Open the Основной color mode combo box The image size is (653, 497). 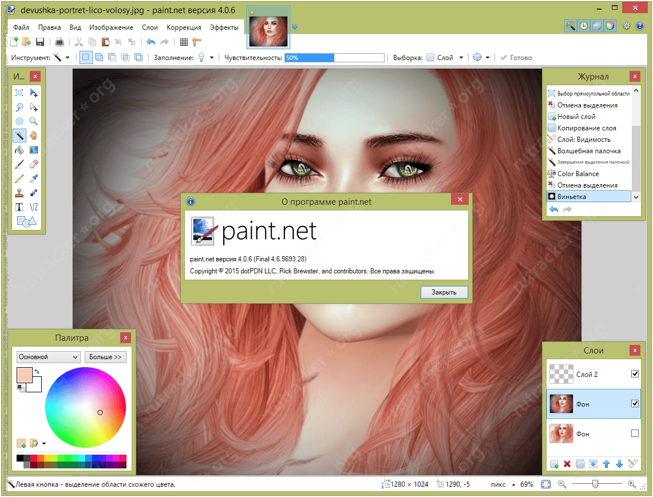tap(48, 357)
